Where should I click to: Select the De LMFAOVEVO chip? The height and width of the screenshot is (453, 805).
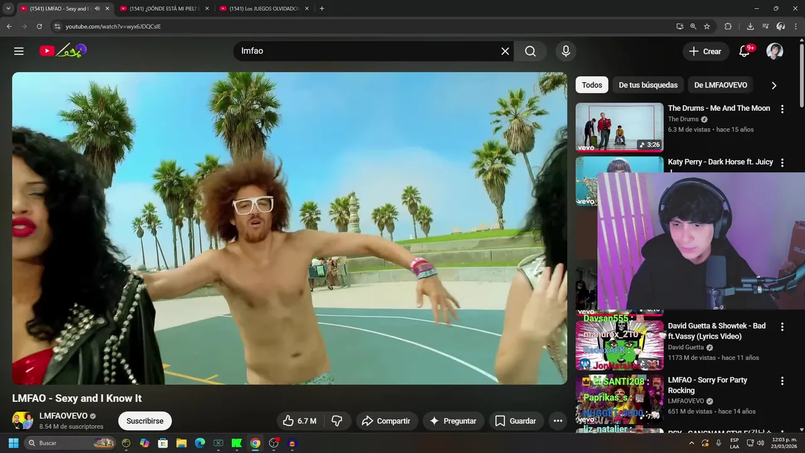point(720,85)
